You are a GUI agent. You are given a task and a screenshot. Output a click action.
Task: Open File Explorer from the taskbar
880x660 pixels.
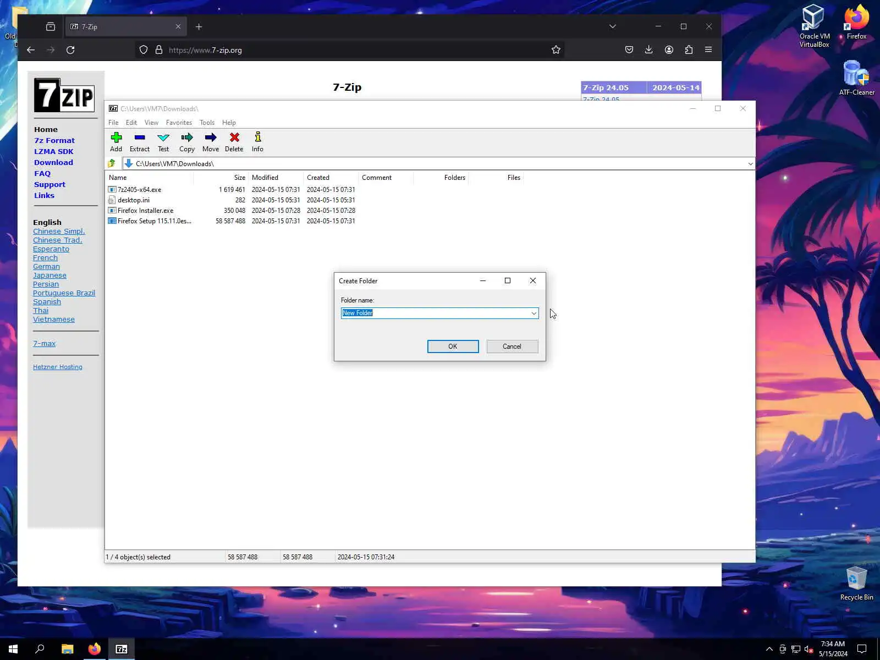[67, 649]
